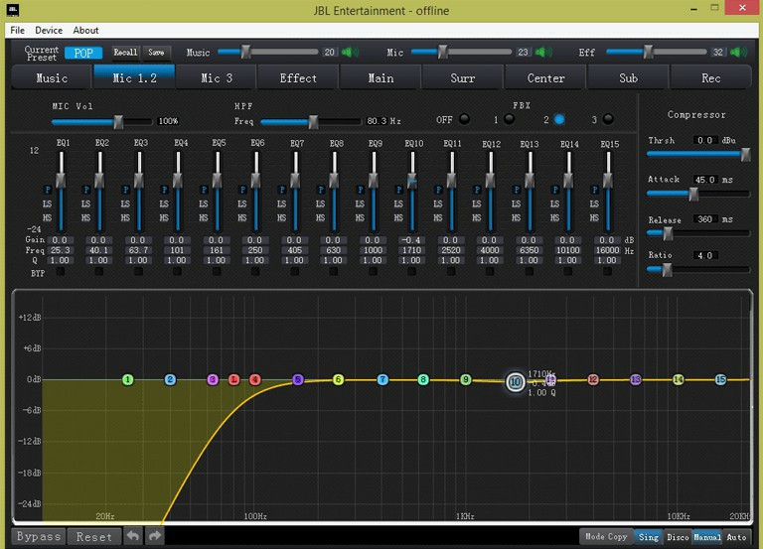Image resolution: width=763 pixels, height=549 pixels.
Task: Select EQ node 15 on the graph
Action: pos(721,379)
